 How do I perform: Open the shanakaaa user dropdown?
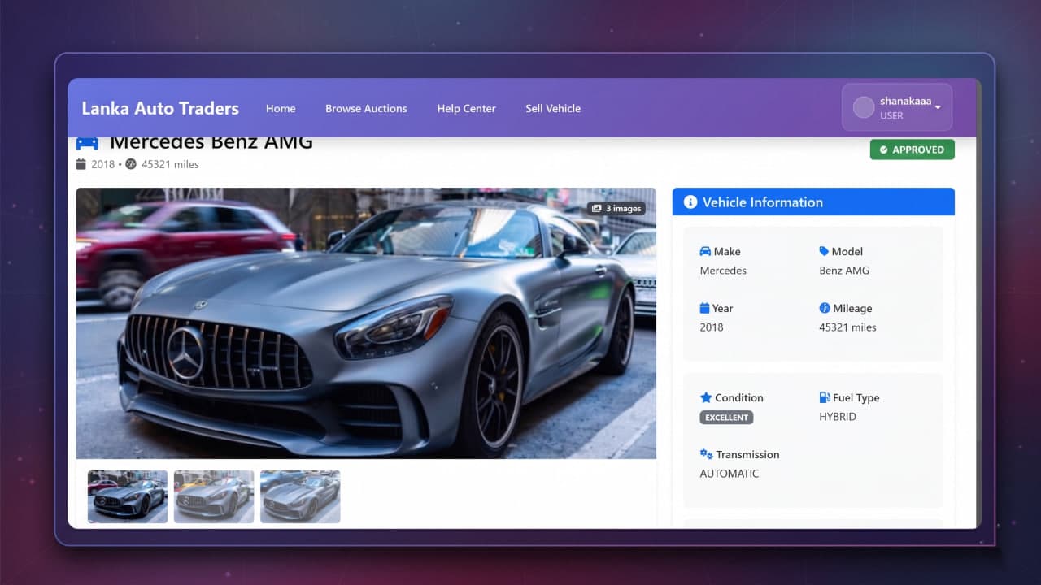pos(897,107)
